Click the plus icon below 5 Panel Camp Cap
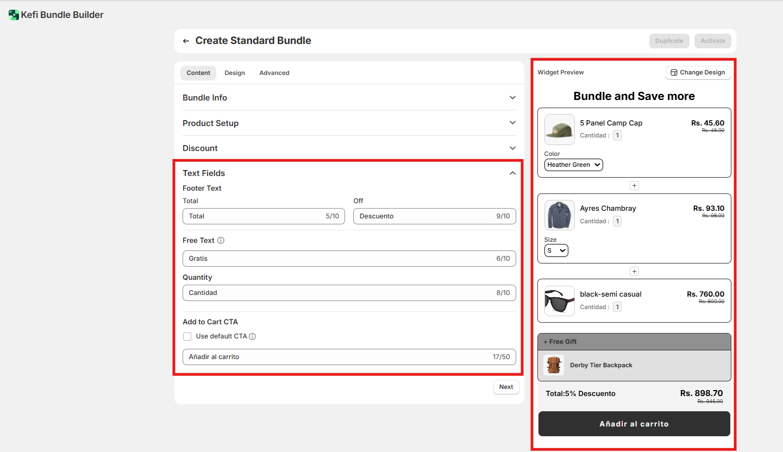Screen dimensions: 783x452 (x=634, y=186)
